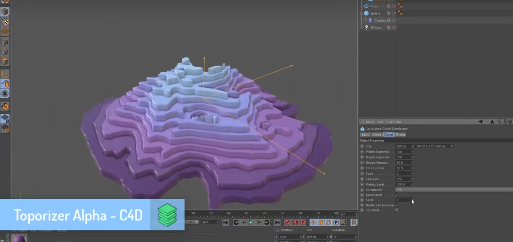Screen dimensions: 513x242
Task: Click the Sphere material tag
Action: 400,13
